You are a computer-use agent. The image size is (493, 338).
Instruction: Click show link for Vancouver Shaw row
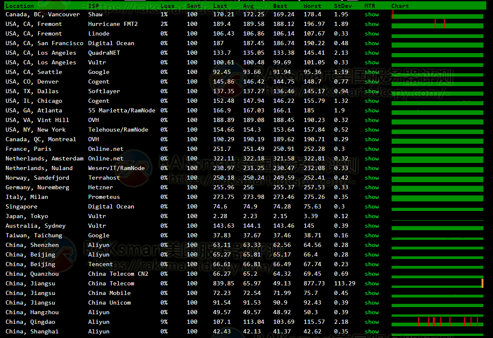pos(372,15)
